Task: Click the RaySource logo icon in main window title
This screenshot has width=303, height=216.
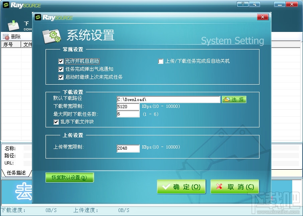Action: [x=6, y=5]
